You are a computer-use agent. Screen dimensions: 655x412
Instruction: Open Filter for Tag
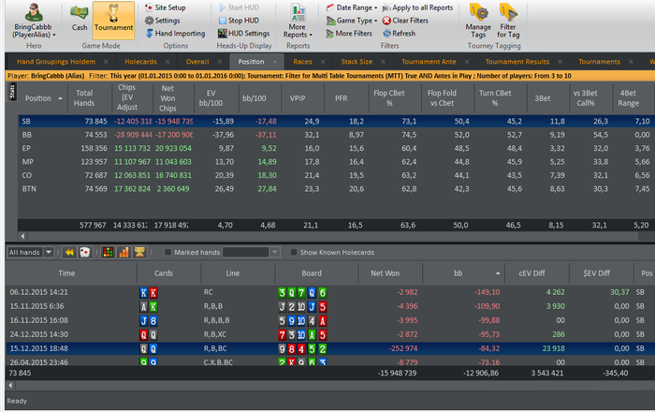pyautogui.click(x=508, y=21)
